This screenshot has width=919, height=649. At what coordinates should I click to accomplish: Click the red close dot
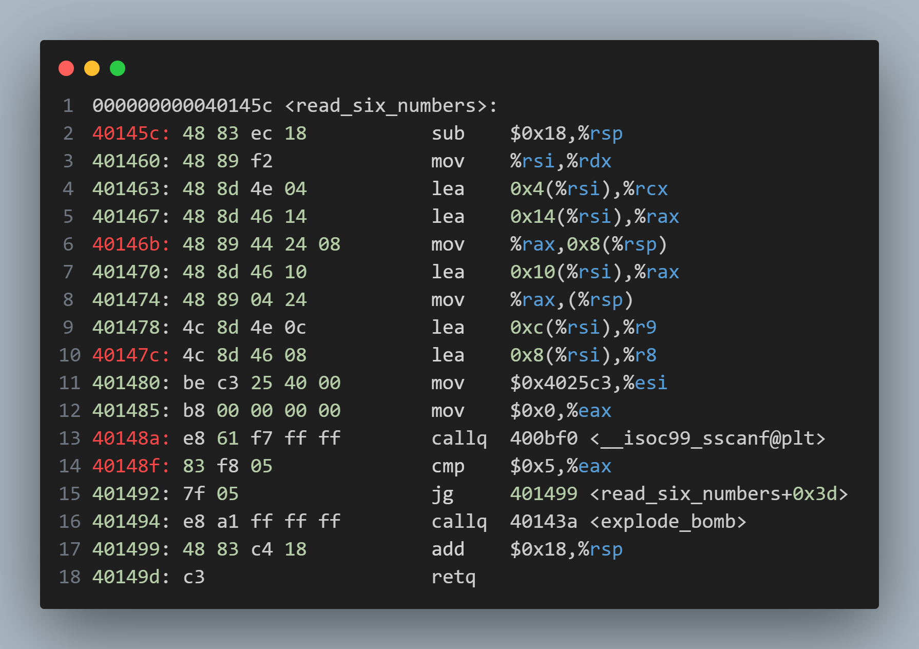coord(66,68)
